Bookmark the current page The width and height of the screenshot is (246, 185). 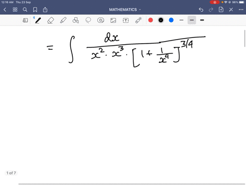click(x=35, y=10)
